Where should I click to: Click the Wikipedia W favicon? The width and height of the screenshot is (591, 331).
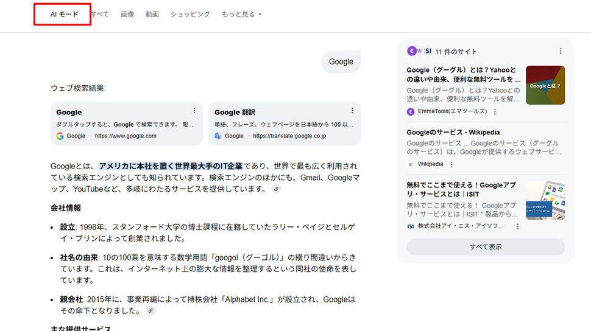tap(411, 164)
